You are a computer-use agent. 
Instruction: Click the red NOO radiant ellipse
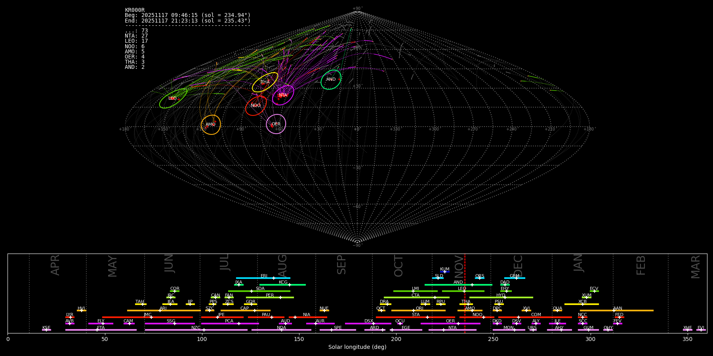pyautogui.click(x=256, y=106)
